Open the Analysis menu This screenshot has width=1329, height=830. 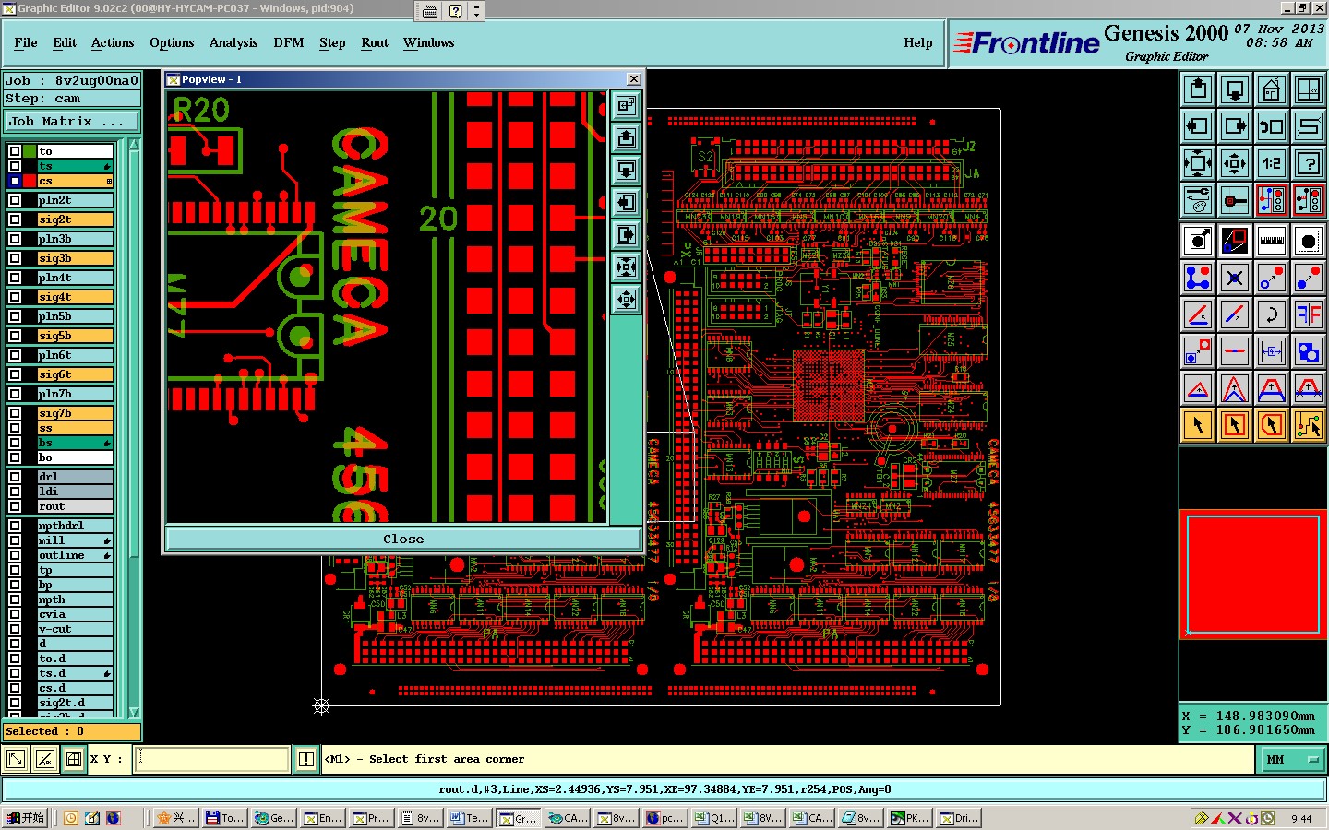pyautogui.click(x=233, y=42)
